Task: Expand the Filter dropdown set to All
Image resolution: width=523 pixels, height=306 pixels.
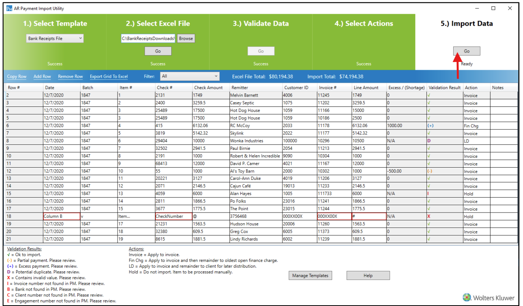Action: pos(190,76)
